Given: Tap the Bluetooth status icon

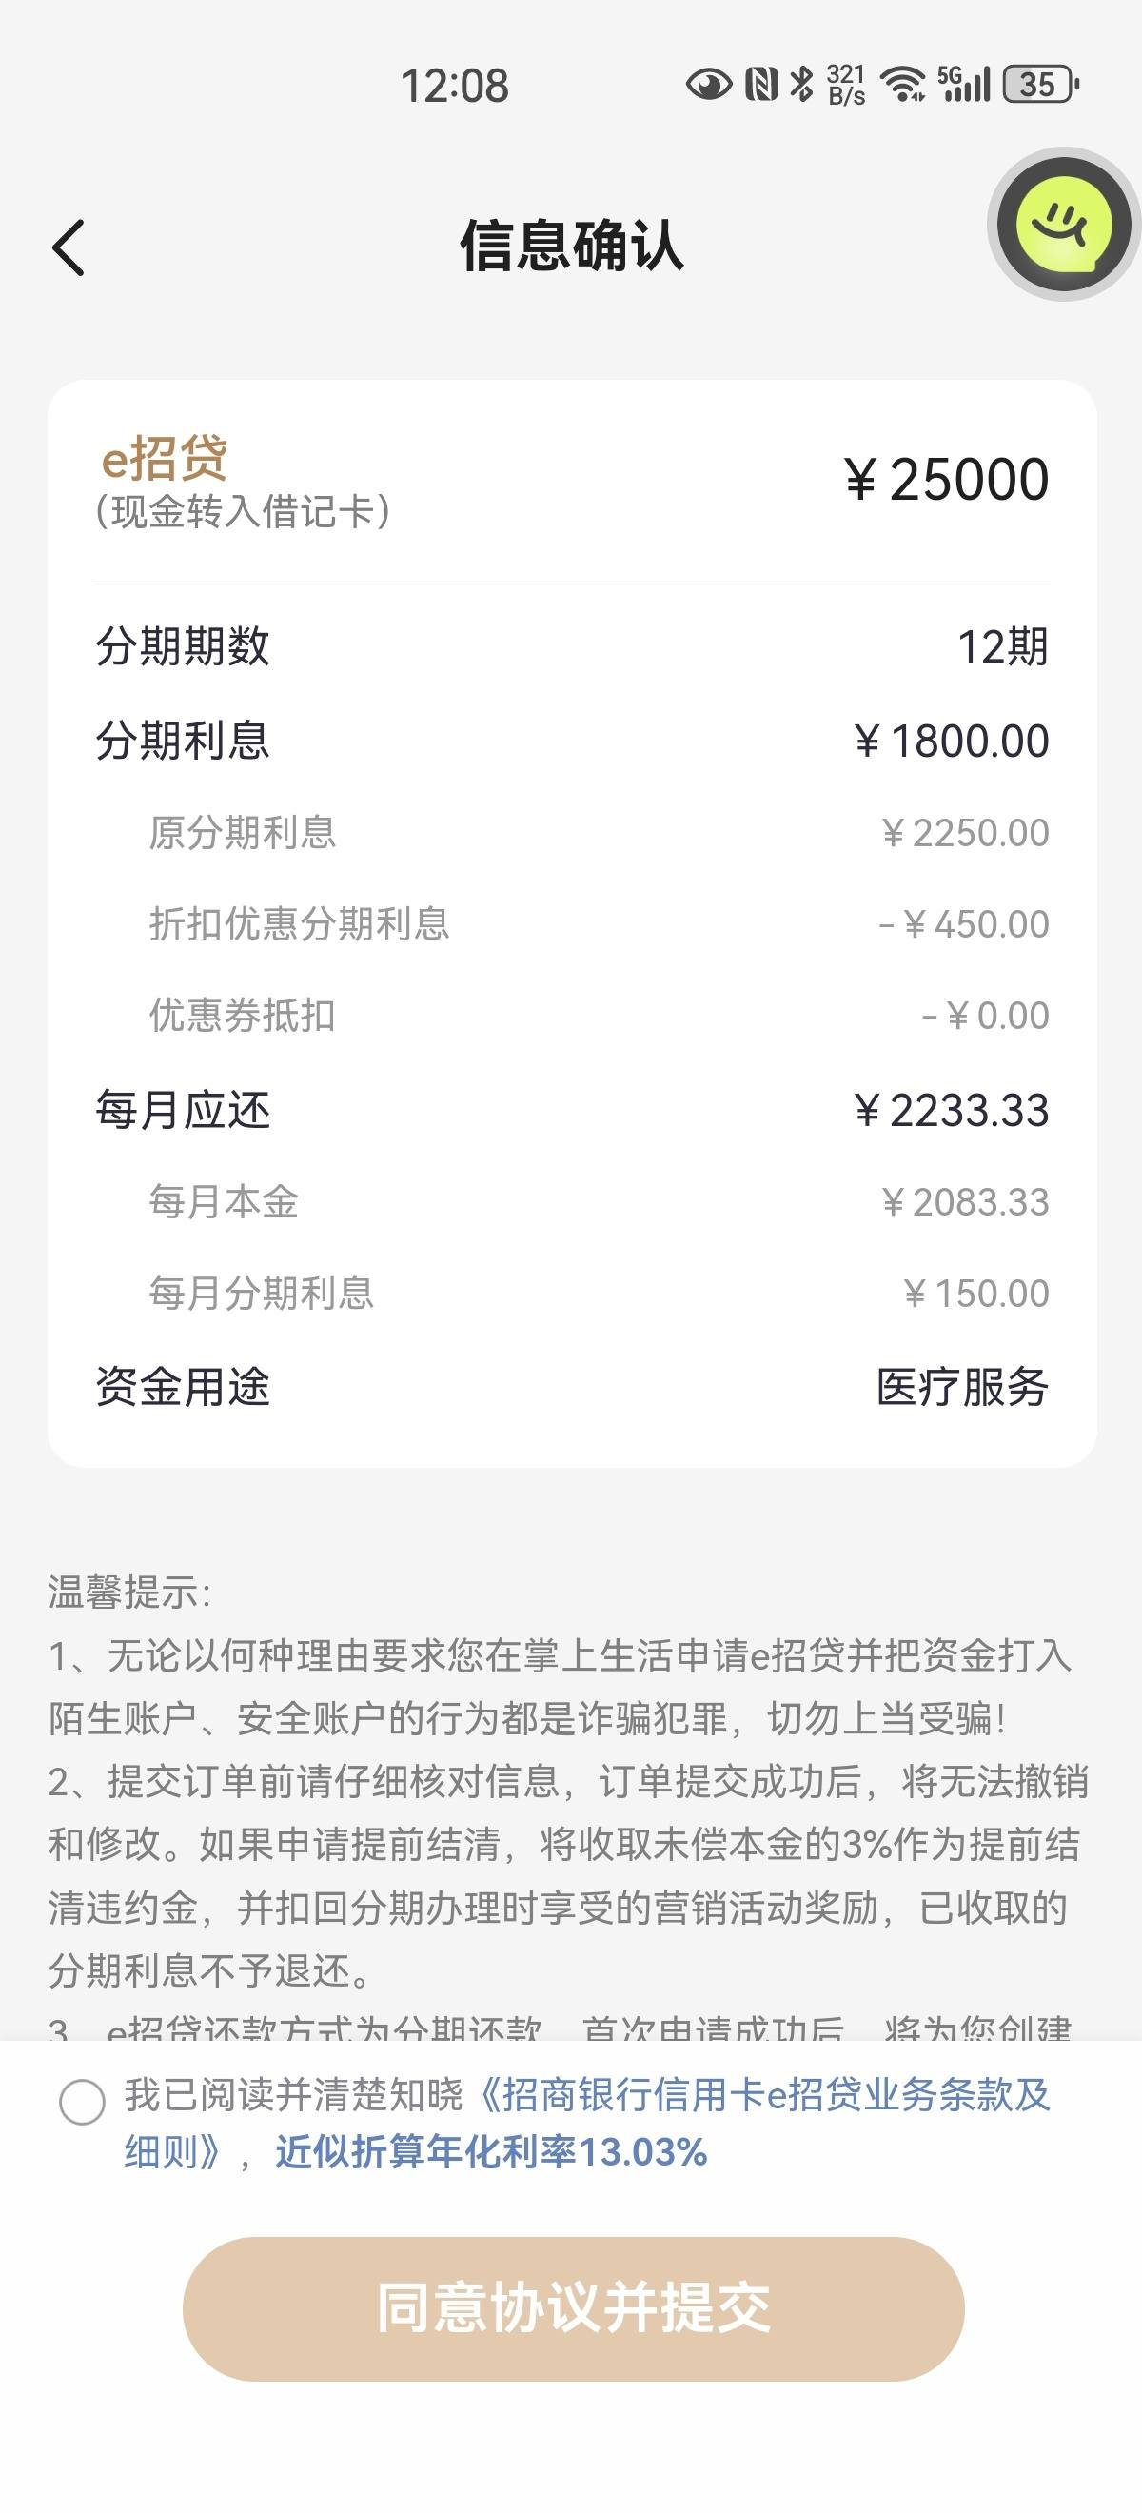Looking at the screenshot, I should 801,85.
